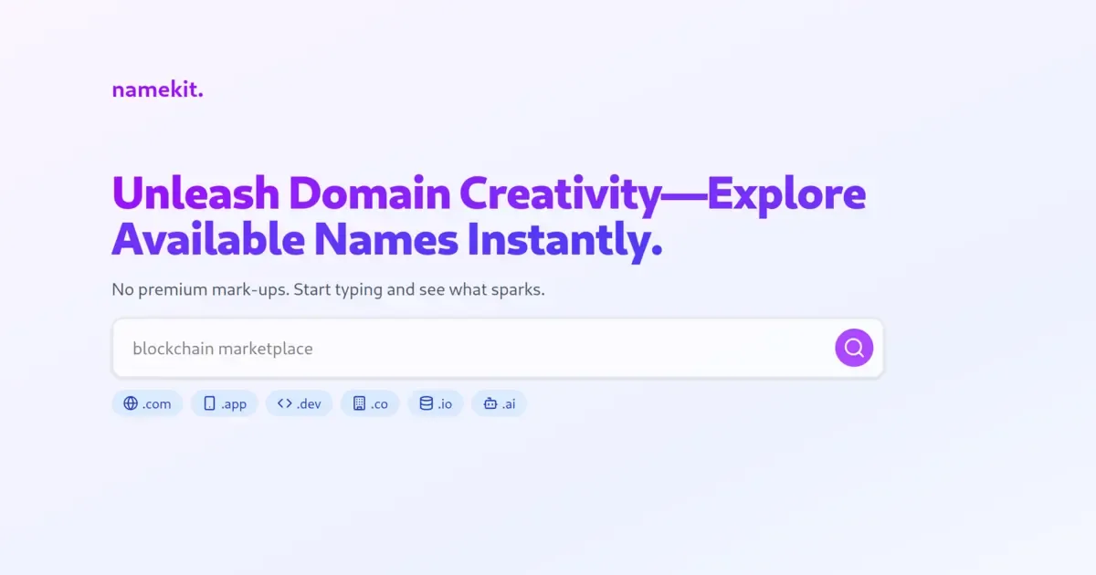Select the .ai extension filter
This screenshot has width=1096, height=575.
499,402
